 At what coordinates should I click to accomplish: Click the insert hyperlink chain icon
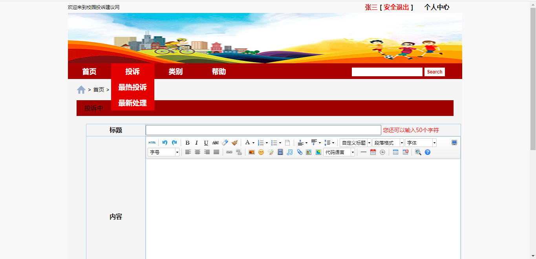click(229, 152)
